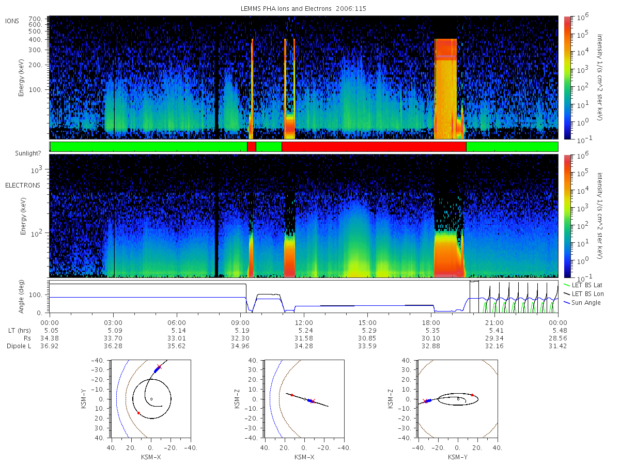Screen dimensions: 620x465
Task: Click the LET BS Lat legend entry
Action: point(584,285)
